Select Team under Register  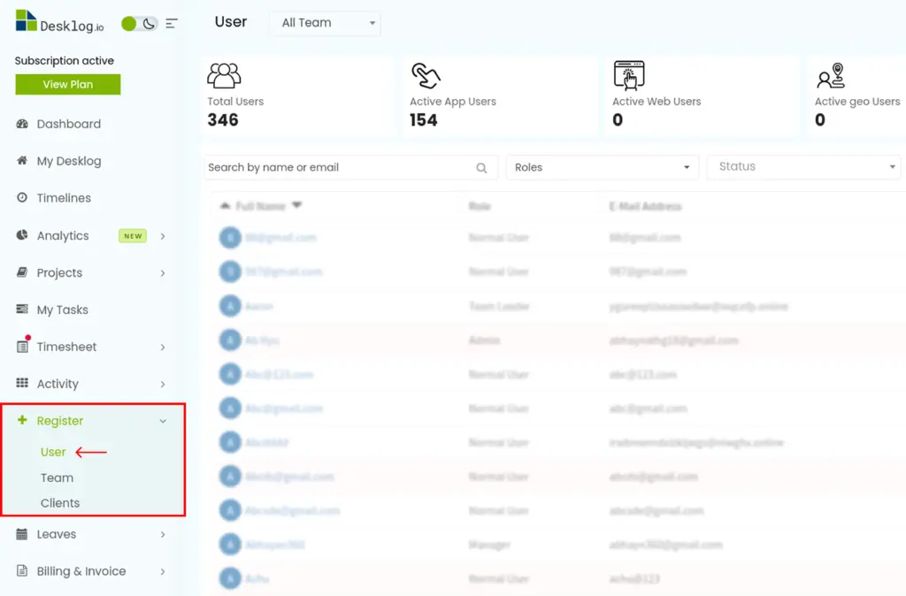click(57, 478)
